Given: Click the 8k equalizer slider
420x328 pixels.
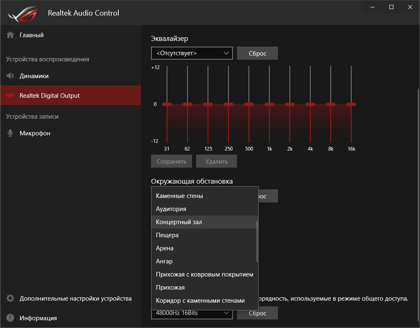Looking at the screenshot, I should coord(331,104).
